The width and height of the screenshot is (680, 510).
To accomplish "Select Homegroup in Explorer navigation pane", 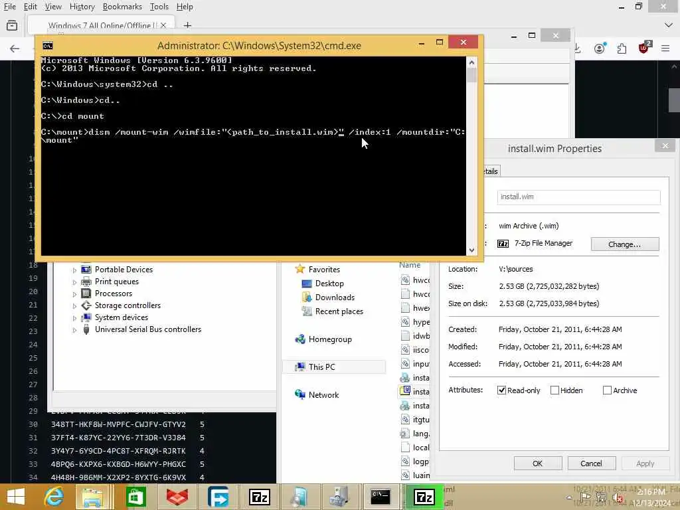I will coord(330,339).
